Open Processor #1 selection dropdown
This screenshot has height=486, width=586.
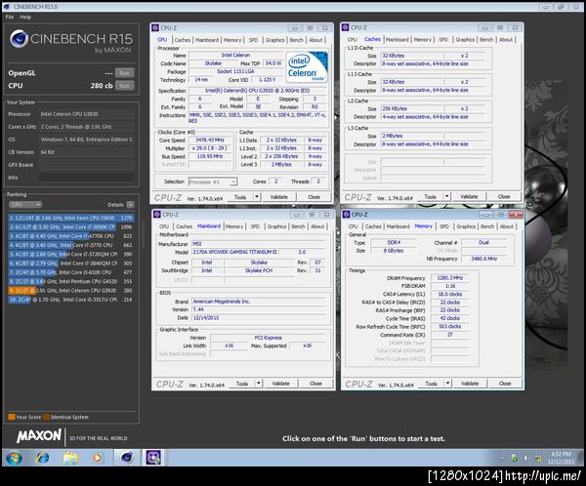[213, 182]
